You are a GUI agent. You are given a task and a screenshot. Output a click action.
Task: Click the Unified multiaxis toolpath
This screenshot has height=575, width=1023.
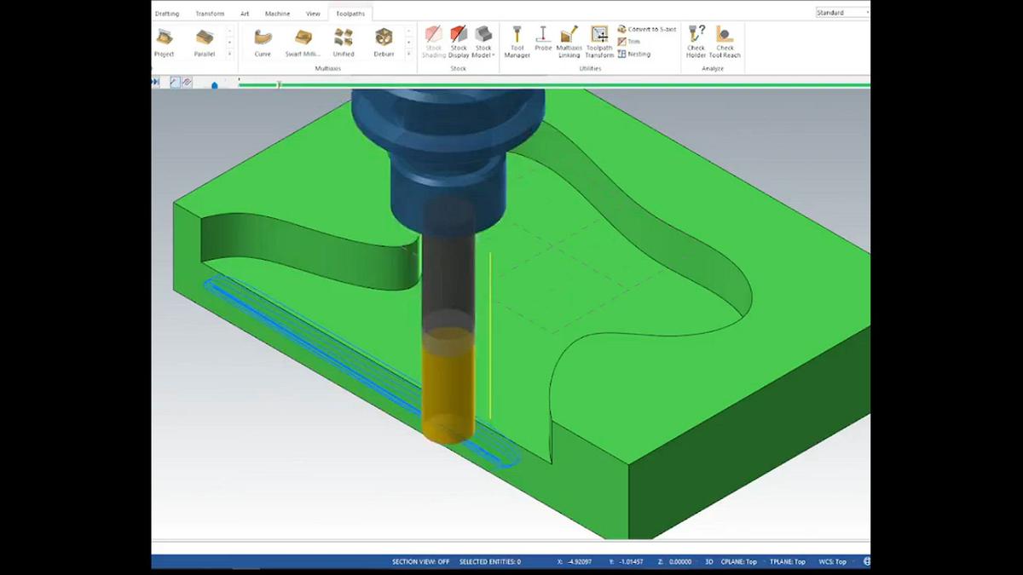[x=343, y=43]
